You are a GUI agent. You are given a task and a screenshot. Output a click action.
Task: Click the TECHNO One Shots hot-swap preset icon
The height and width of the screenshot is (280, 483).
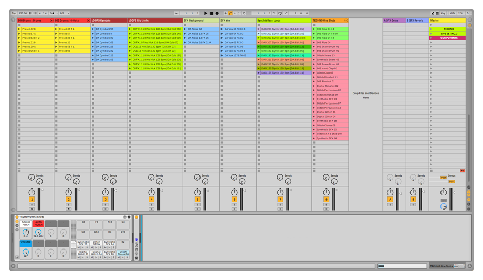[125, 217]
